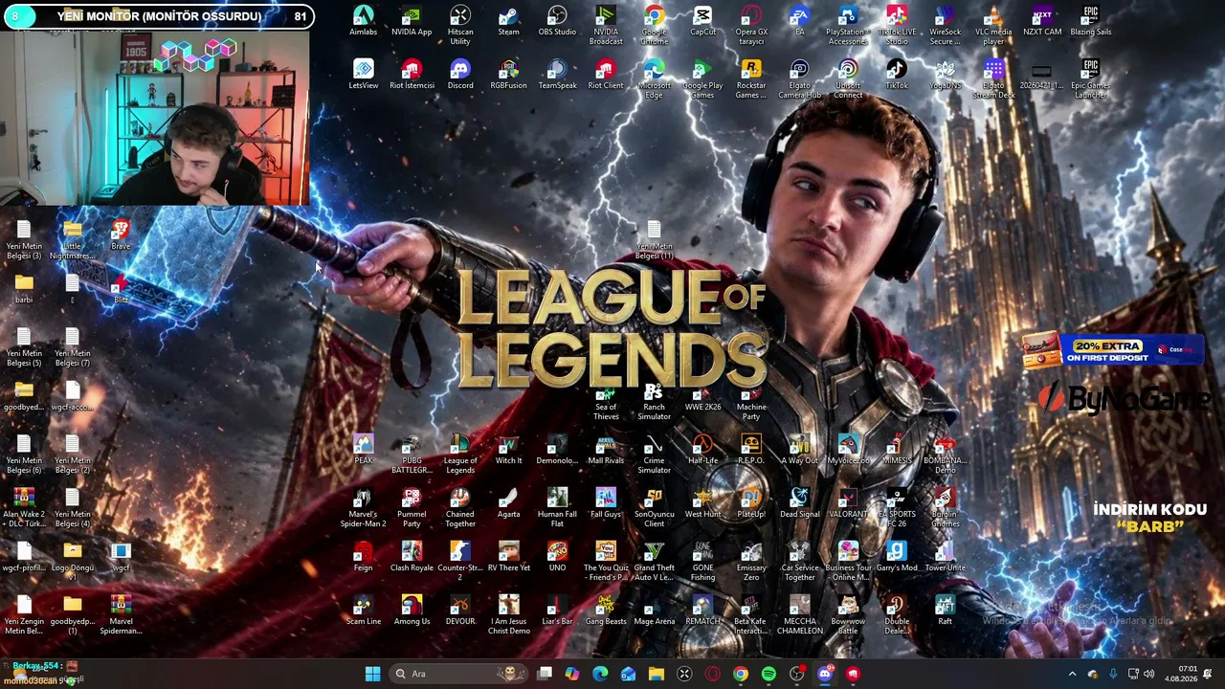Open the Task View taskbar button
The width and height of the screenshot is (1225, 689).
[545, 674]
